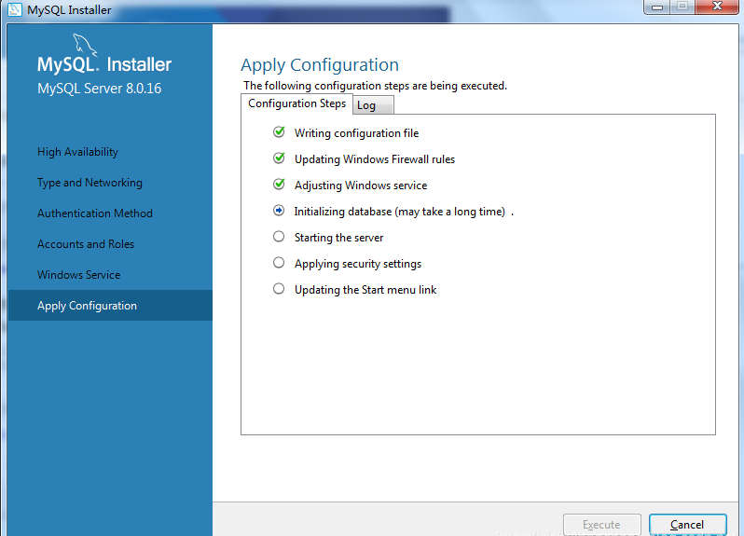Image resolution: width=744 pixels, height=536 pixels.
Task: Close the MySQL Installer window
Action: [718, 7]
